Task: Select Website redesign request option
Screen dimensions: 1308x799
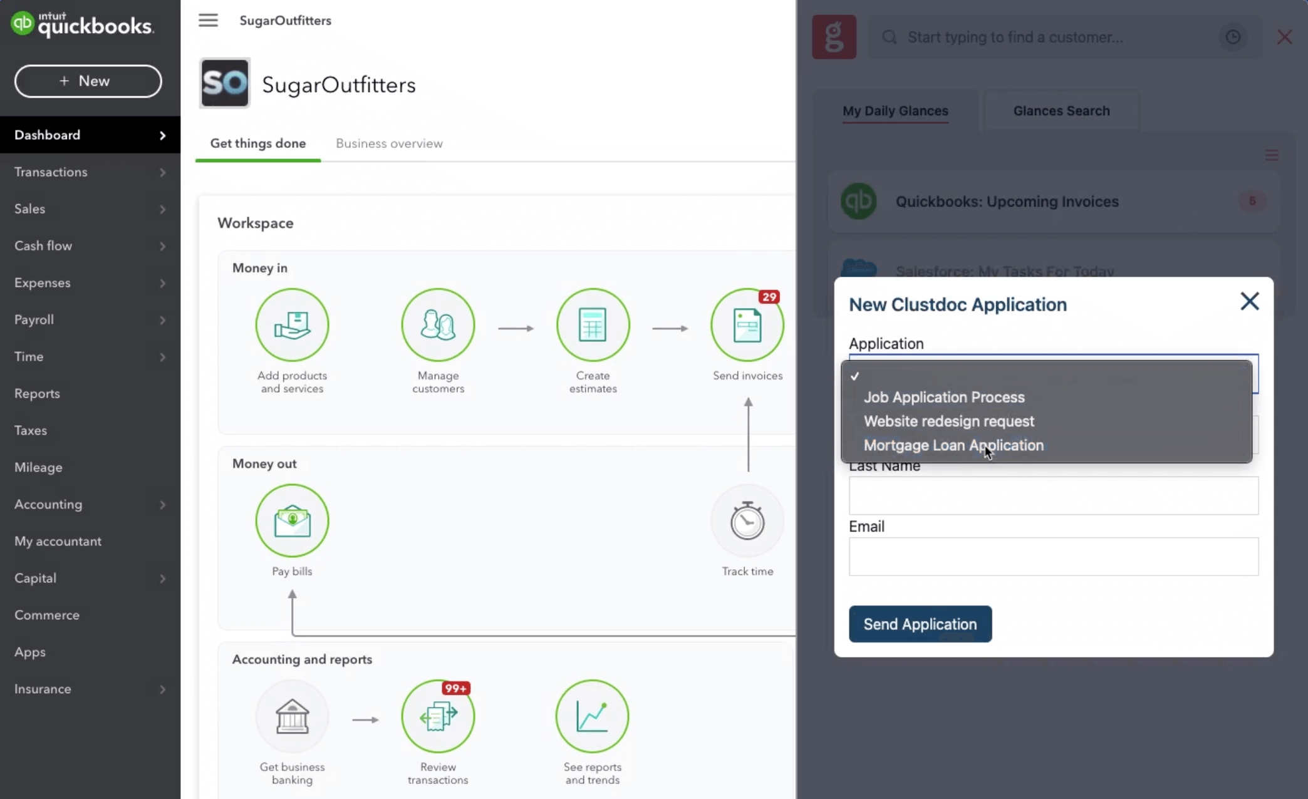Action: coord(1046,421)
